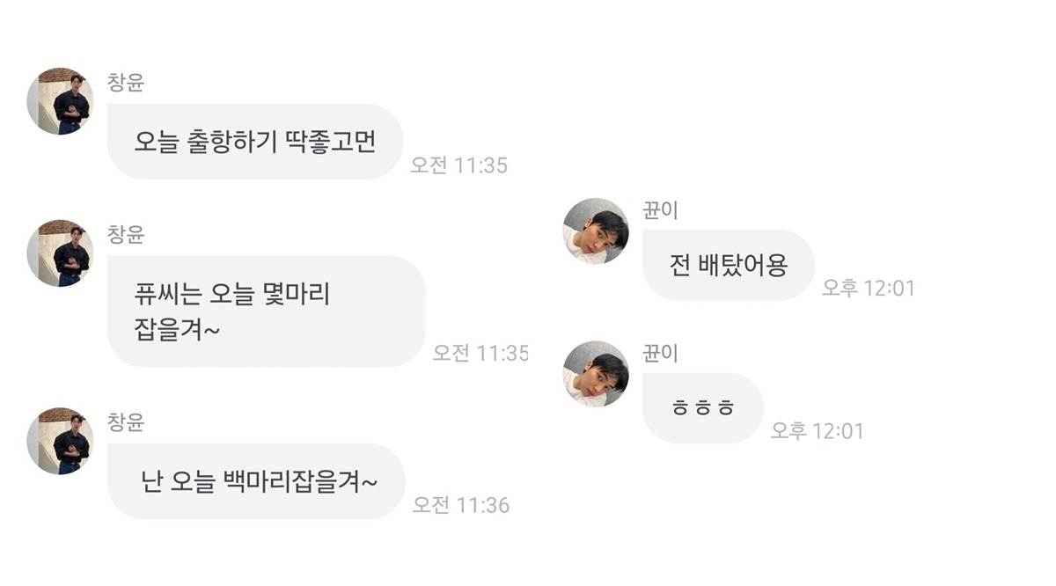Open 뀨이's avatar beside 전 배탔어용
The height and width of the screenshot is (586, 1056).
(x=596, y=231)
